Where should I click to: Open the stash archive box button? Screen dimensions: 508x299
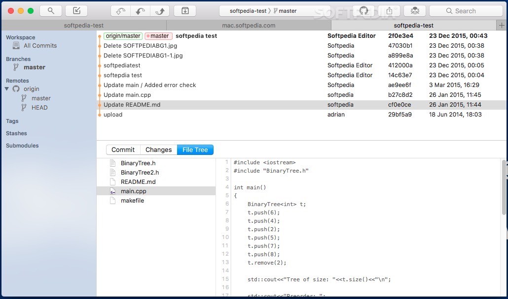click(x=185, y=11)
